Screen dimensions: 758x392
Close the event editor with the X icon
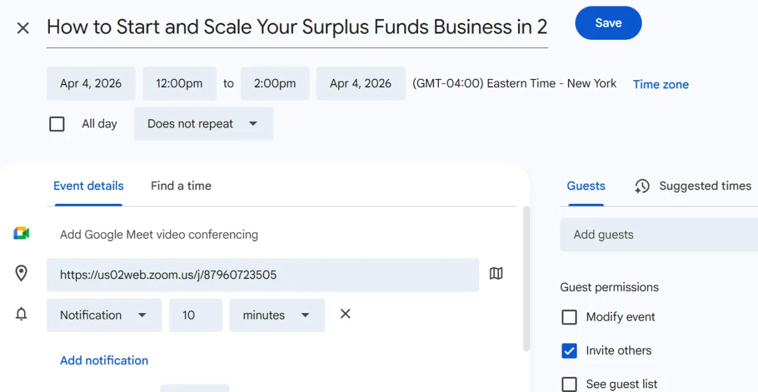(x=23, y=28)
